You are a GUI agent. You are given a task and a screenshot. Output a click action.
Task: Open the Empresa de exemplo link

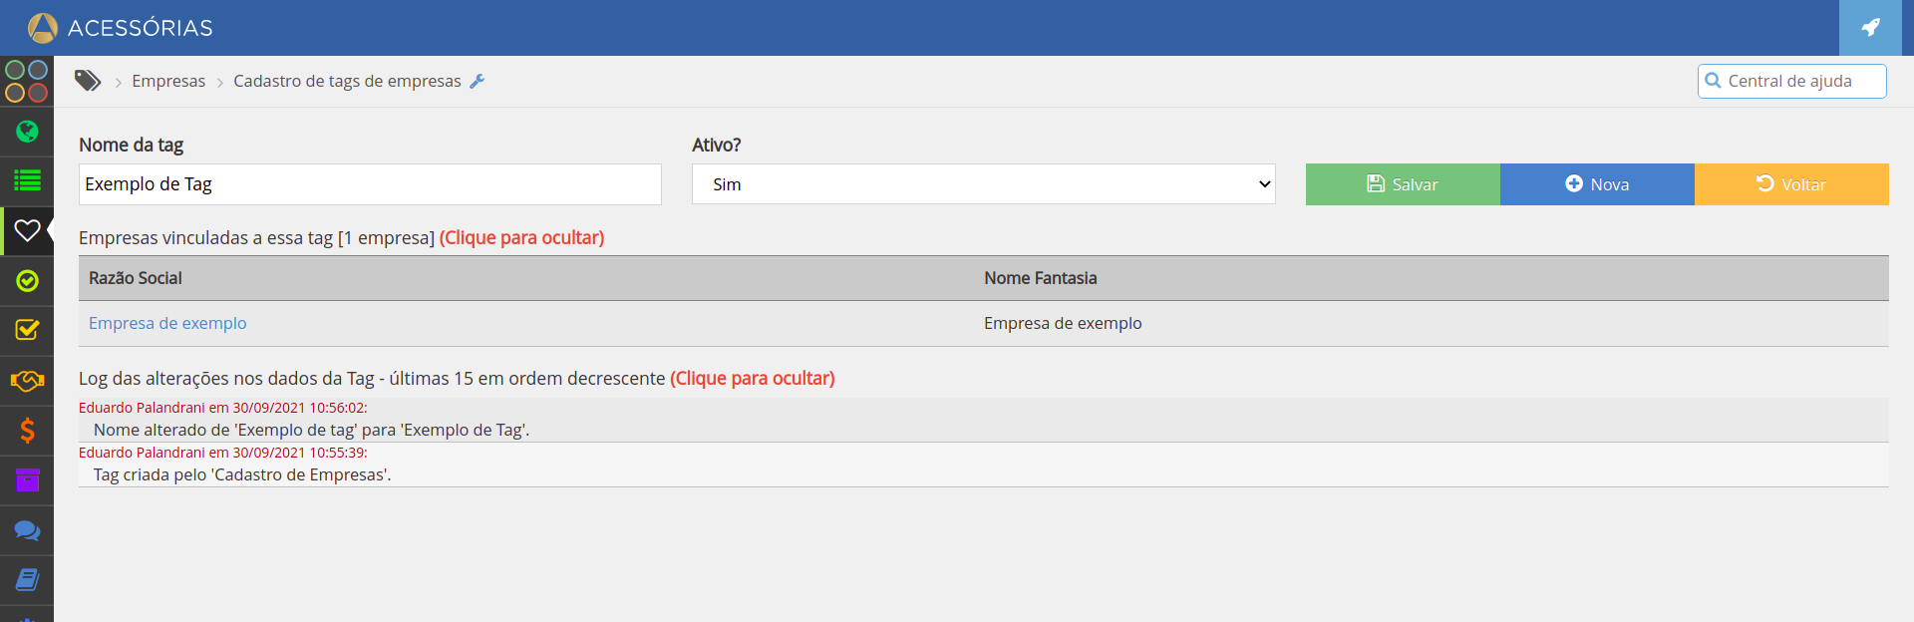click(x=167, y=324)
